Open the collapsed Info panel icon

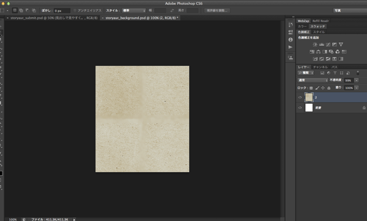(x=291, y=40)
